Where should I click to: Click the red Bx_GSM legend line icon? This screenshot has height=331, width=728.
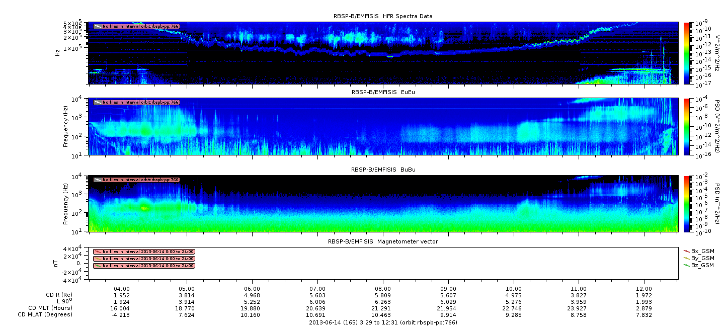[686, 251]
